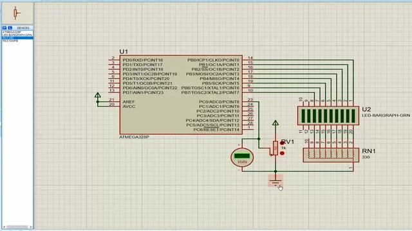Image resolution: width=412 pixels, height=231 pixels.
Task: Click pin PD4/T0/XCK/PCINT20 label
Action: pos(146,78)
